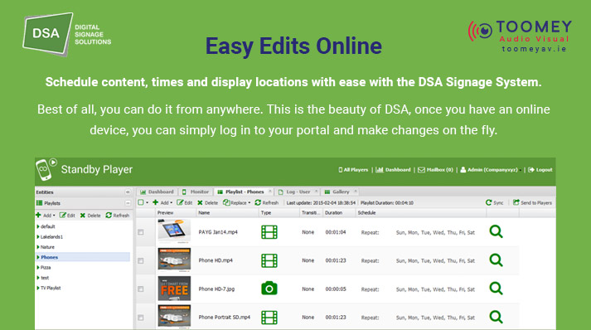Screen dimensions: 591x330
Task: Click video type icon of Phone Portrait SD.mp4
Action: (269, 318)
